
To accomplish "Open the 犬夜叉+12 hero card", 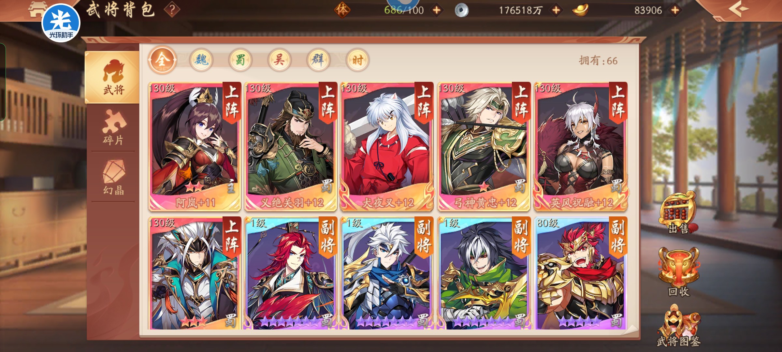I will coord(387,146).
